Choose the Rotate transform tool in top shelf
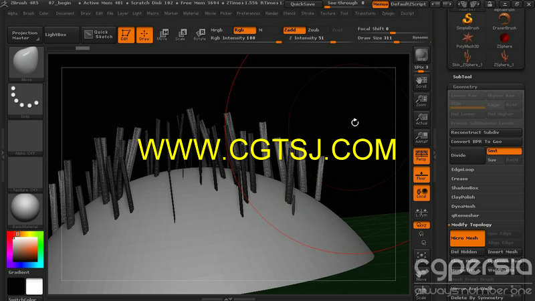 [199, 35]
